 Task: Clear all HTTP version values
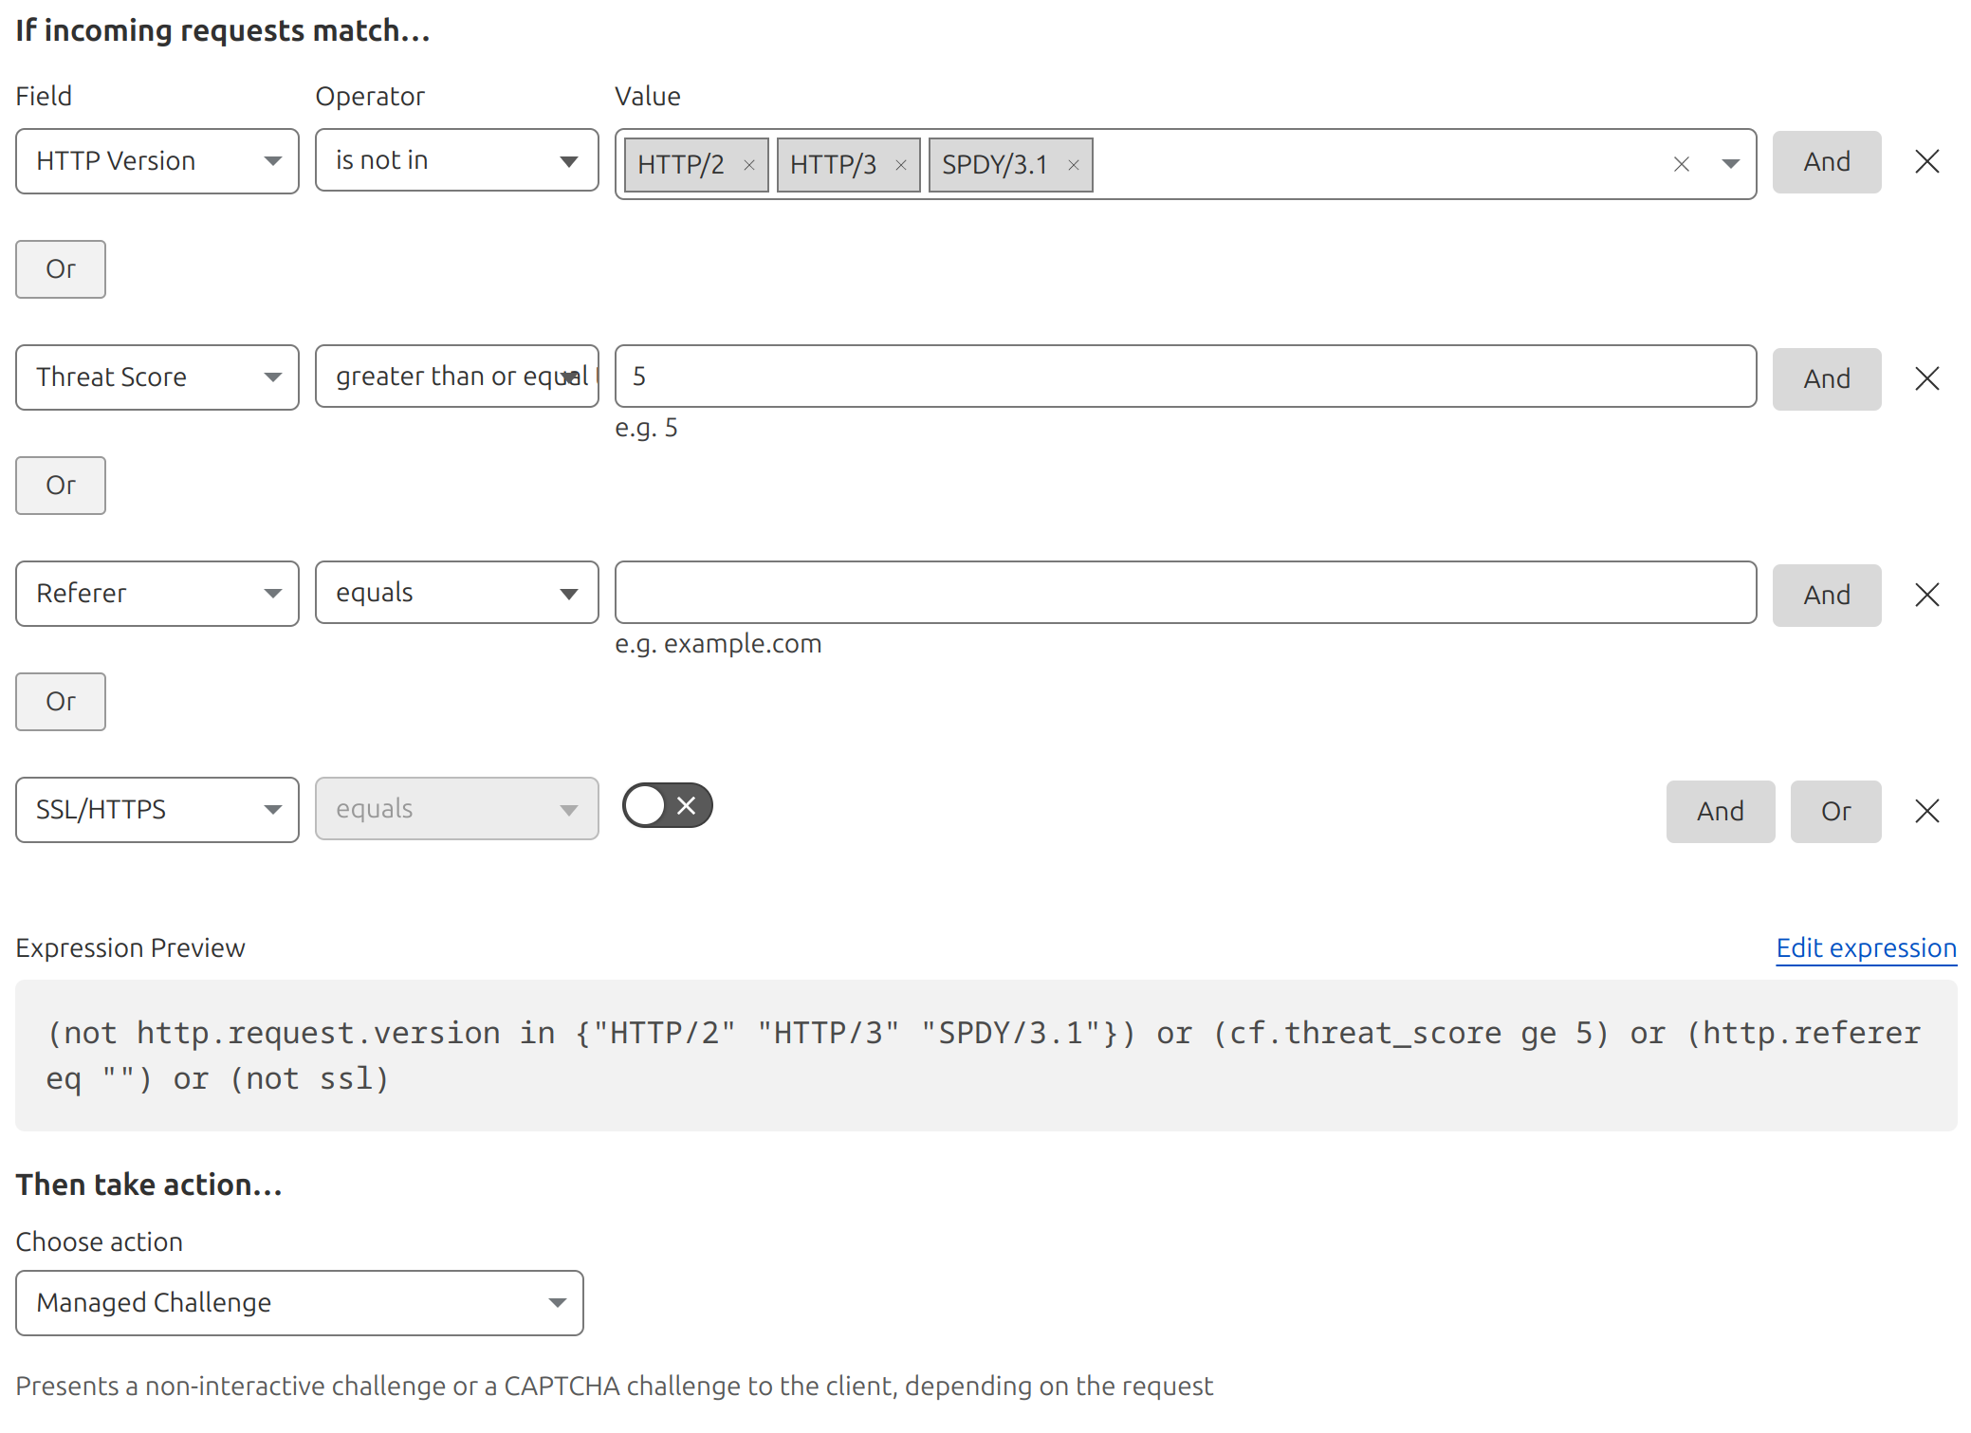(1681, 164)
